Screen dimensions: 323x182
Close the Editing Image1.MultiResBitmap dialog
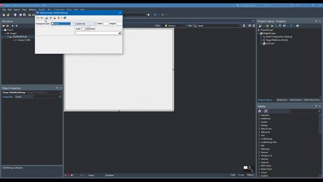[x=120, y=13]
